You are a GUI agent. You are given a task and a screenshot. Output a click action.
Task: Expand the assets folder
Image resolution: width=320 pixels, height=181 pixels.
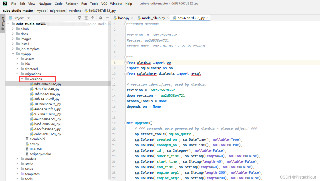(17, 59)
